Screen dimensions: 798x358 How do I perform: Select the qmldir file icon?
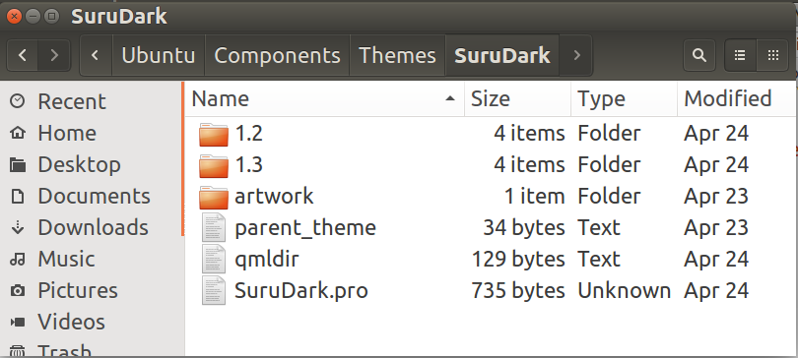coord(213,259)
